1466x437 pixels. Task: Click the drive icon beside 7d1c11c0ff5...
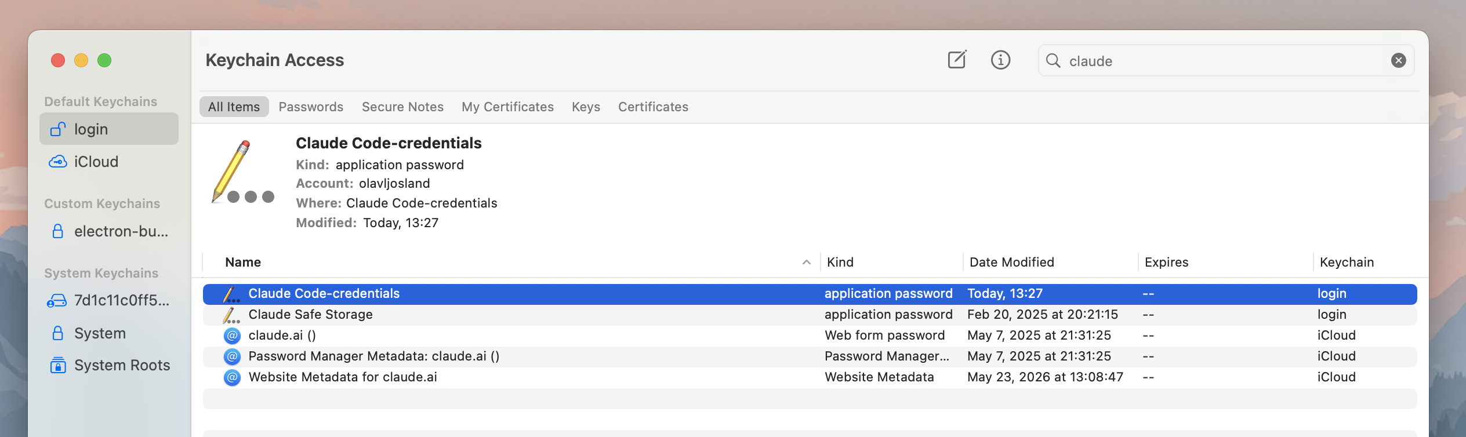(x=57, y=300)
